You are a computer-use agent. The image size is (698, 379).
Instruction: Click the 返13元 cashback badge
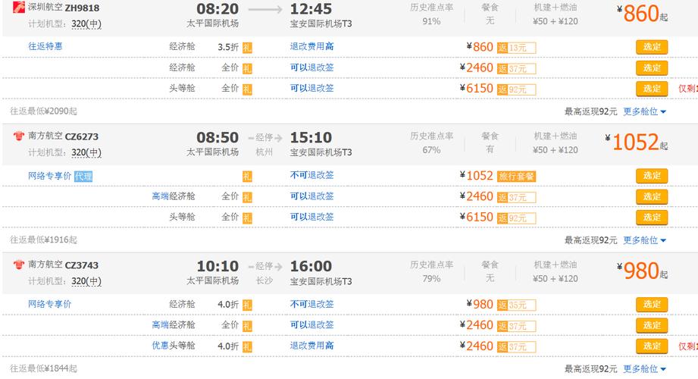(x=516, y=48)
